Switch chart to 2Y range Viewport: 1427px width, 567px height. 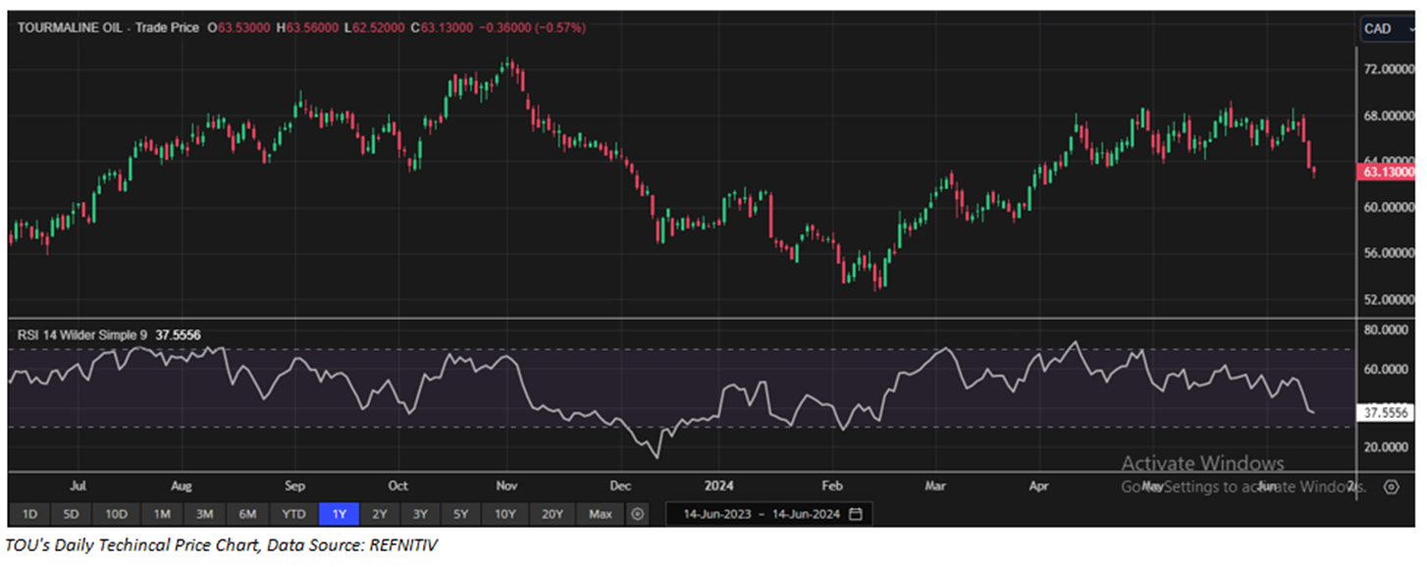coord(380,514)
